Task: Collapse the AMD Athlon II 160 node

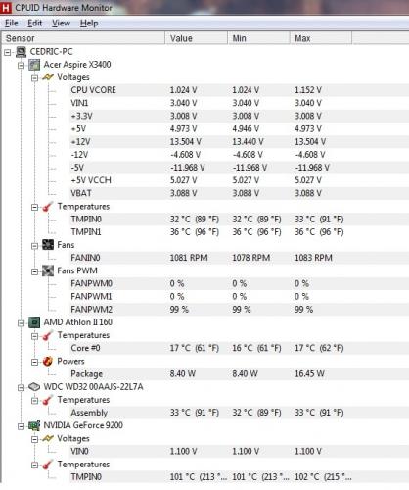Action: click(22, 322)
